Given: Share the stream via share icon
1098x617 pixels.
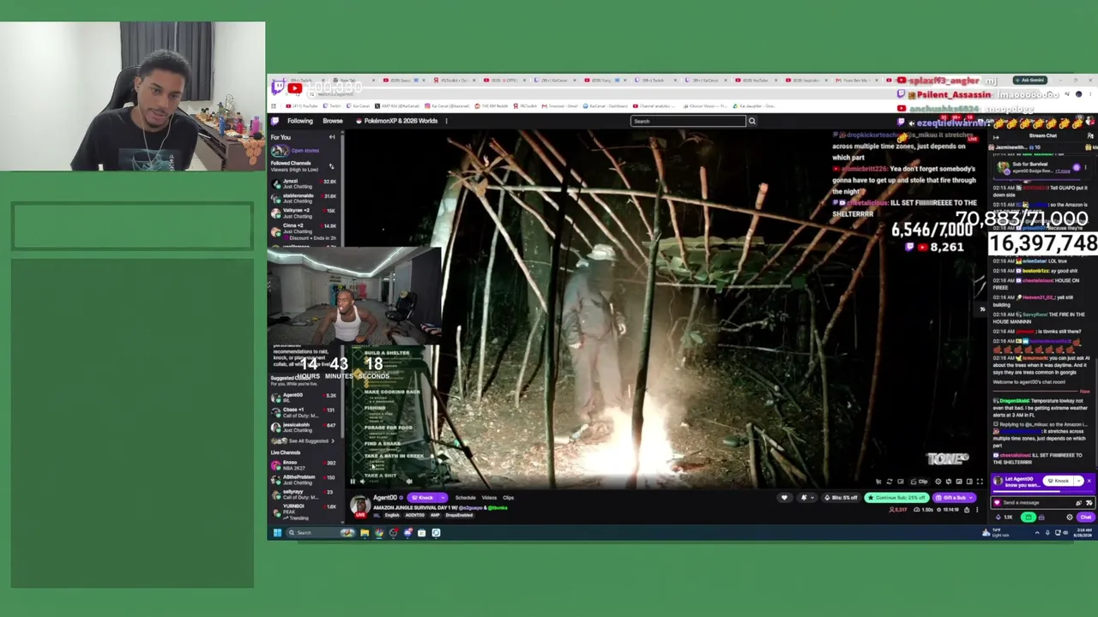Looking at the screenshot, I should point(967,510).
